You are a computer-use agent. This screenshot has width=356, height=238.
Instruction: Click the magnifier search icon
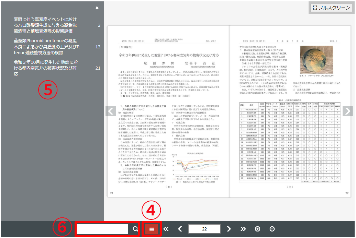pyautogui.click(x=135, y=229)
